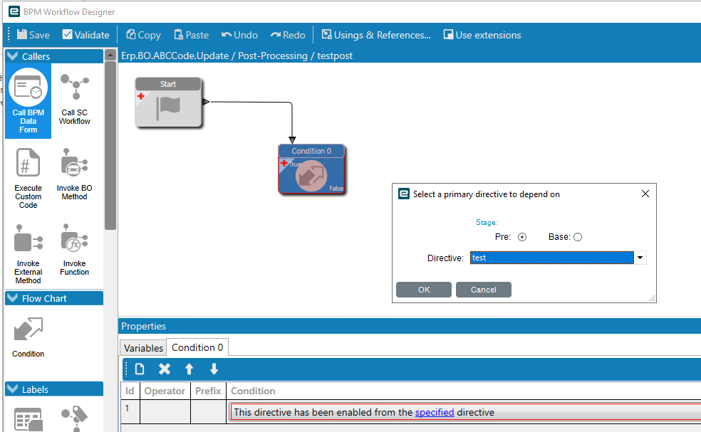Switch to the Condition 0 tab

[197, 347]
